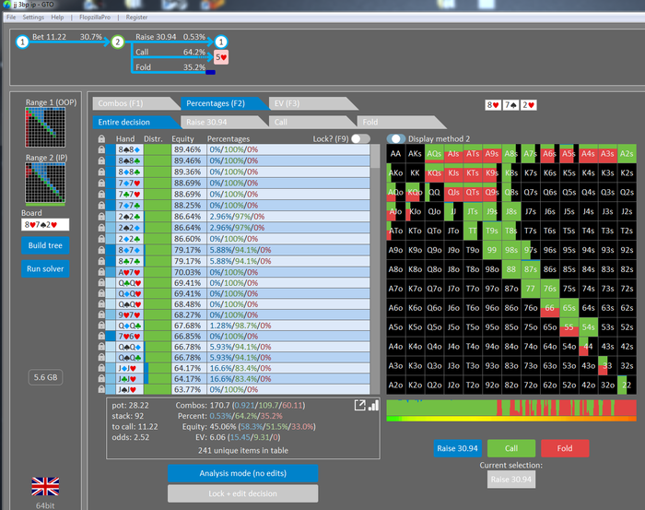Click the JJ cell in range matrix
The width and height of the screenshot is (645, 510).
pos(453,211)
